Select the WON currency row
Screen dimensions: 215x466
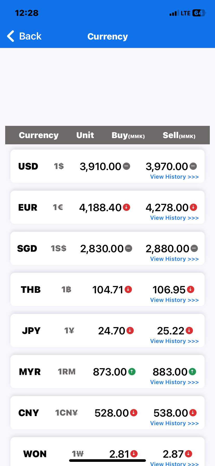click(x=107, y=452)
